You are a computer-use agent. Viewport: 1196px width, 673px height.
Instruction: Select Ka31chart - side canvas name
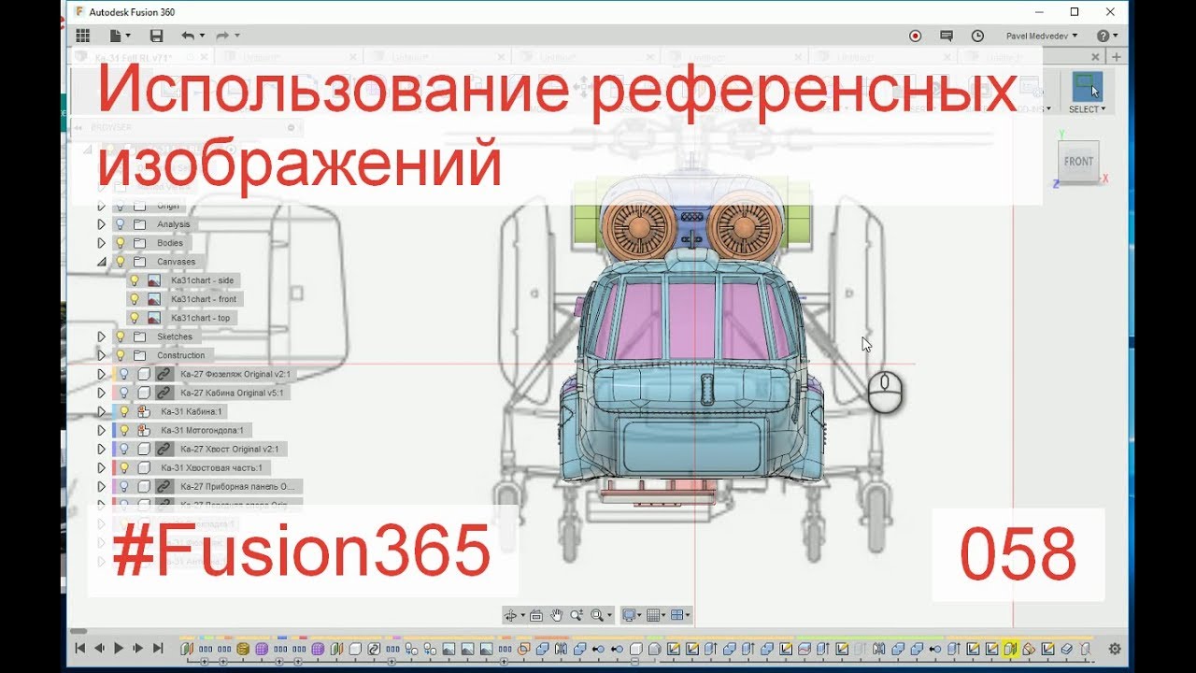coord(202,280)
